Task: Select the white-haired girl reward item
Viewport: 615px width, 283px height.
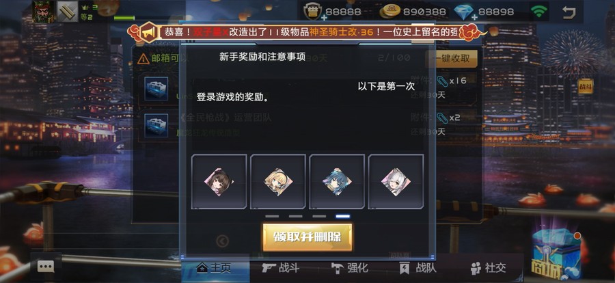Action: tap(396, 182)
